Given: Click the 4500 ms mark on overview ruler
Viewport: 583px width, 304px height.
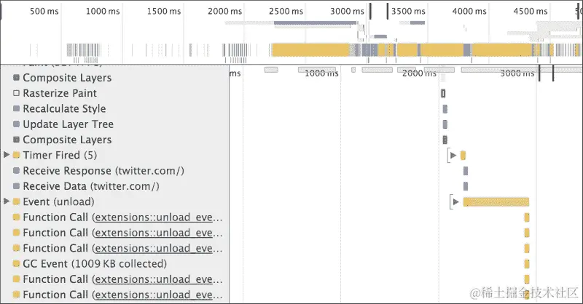Looking at the screenshot, I should pos(531,11).
